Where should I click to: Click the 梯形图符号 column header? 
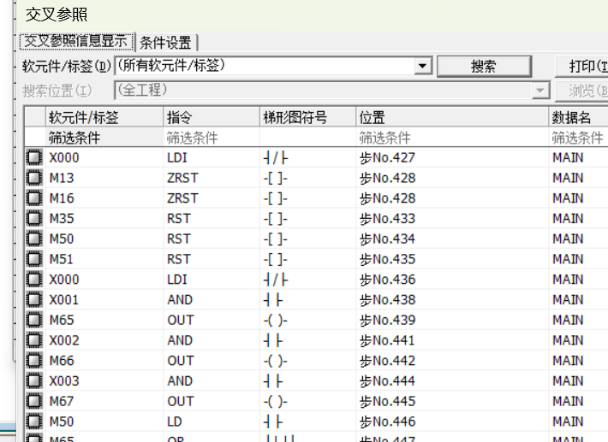click(307, 118)
